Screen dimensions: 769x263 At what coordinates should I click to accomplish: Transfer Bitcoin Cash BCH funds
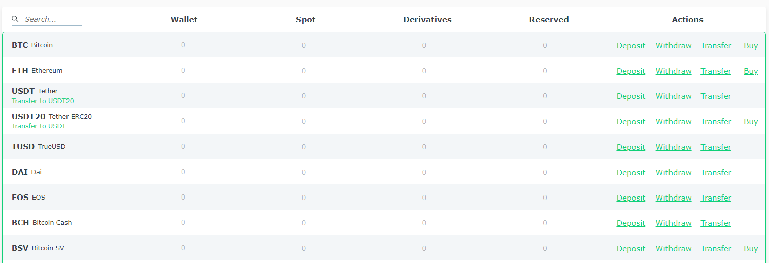(716, 223)
